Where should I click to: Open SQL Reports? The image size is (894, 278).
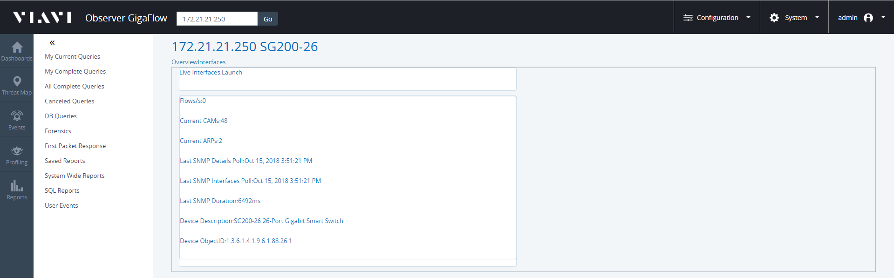tap(62, 190)
